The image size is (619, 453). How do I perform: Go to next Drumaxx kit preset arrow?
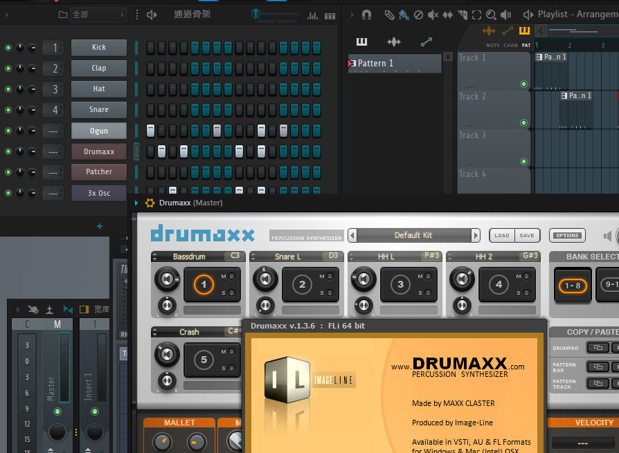tap(476, 235)
